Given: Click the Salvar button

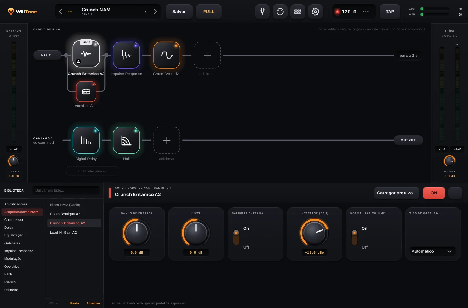Looking at the screenshot, I should (179, 12).
